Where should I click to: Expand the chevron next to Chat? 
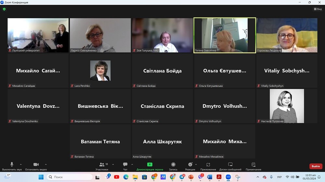point(132,164)
